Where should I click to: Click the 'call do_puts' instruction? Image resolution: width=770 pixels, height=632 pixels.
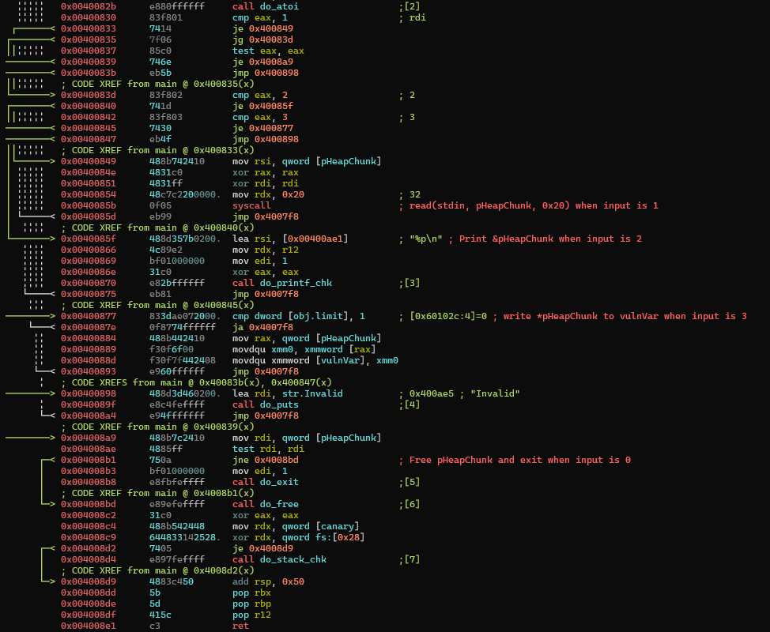(x=265, y=404)
